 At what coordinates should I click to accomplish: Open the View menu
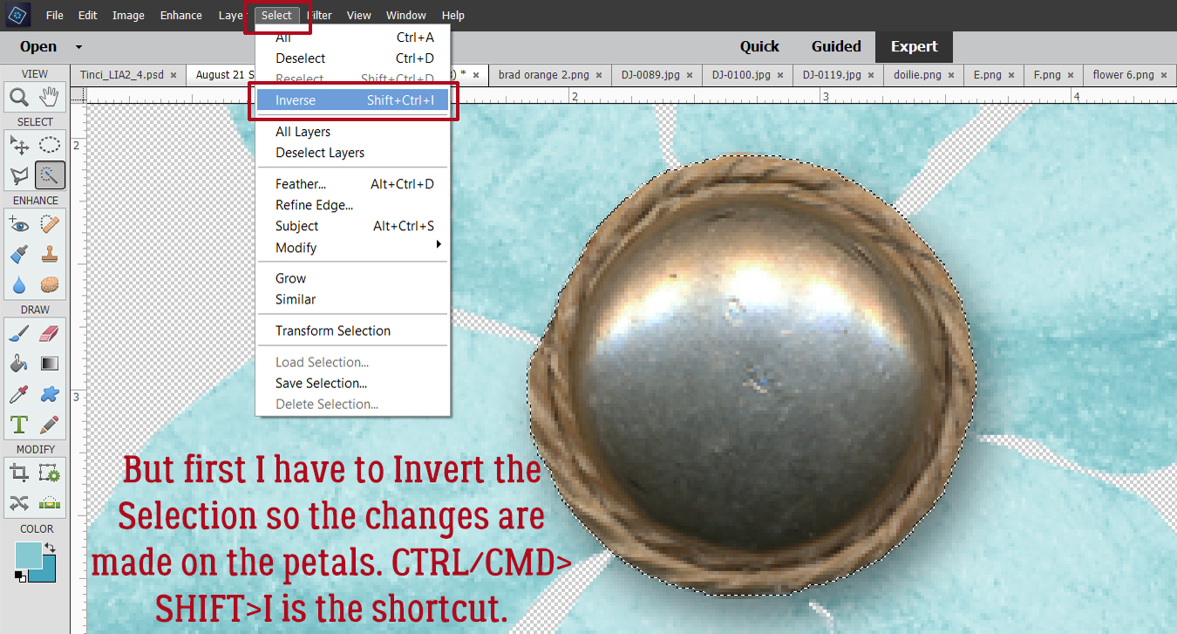(x=358, y=16)
